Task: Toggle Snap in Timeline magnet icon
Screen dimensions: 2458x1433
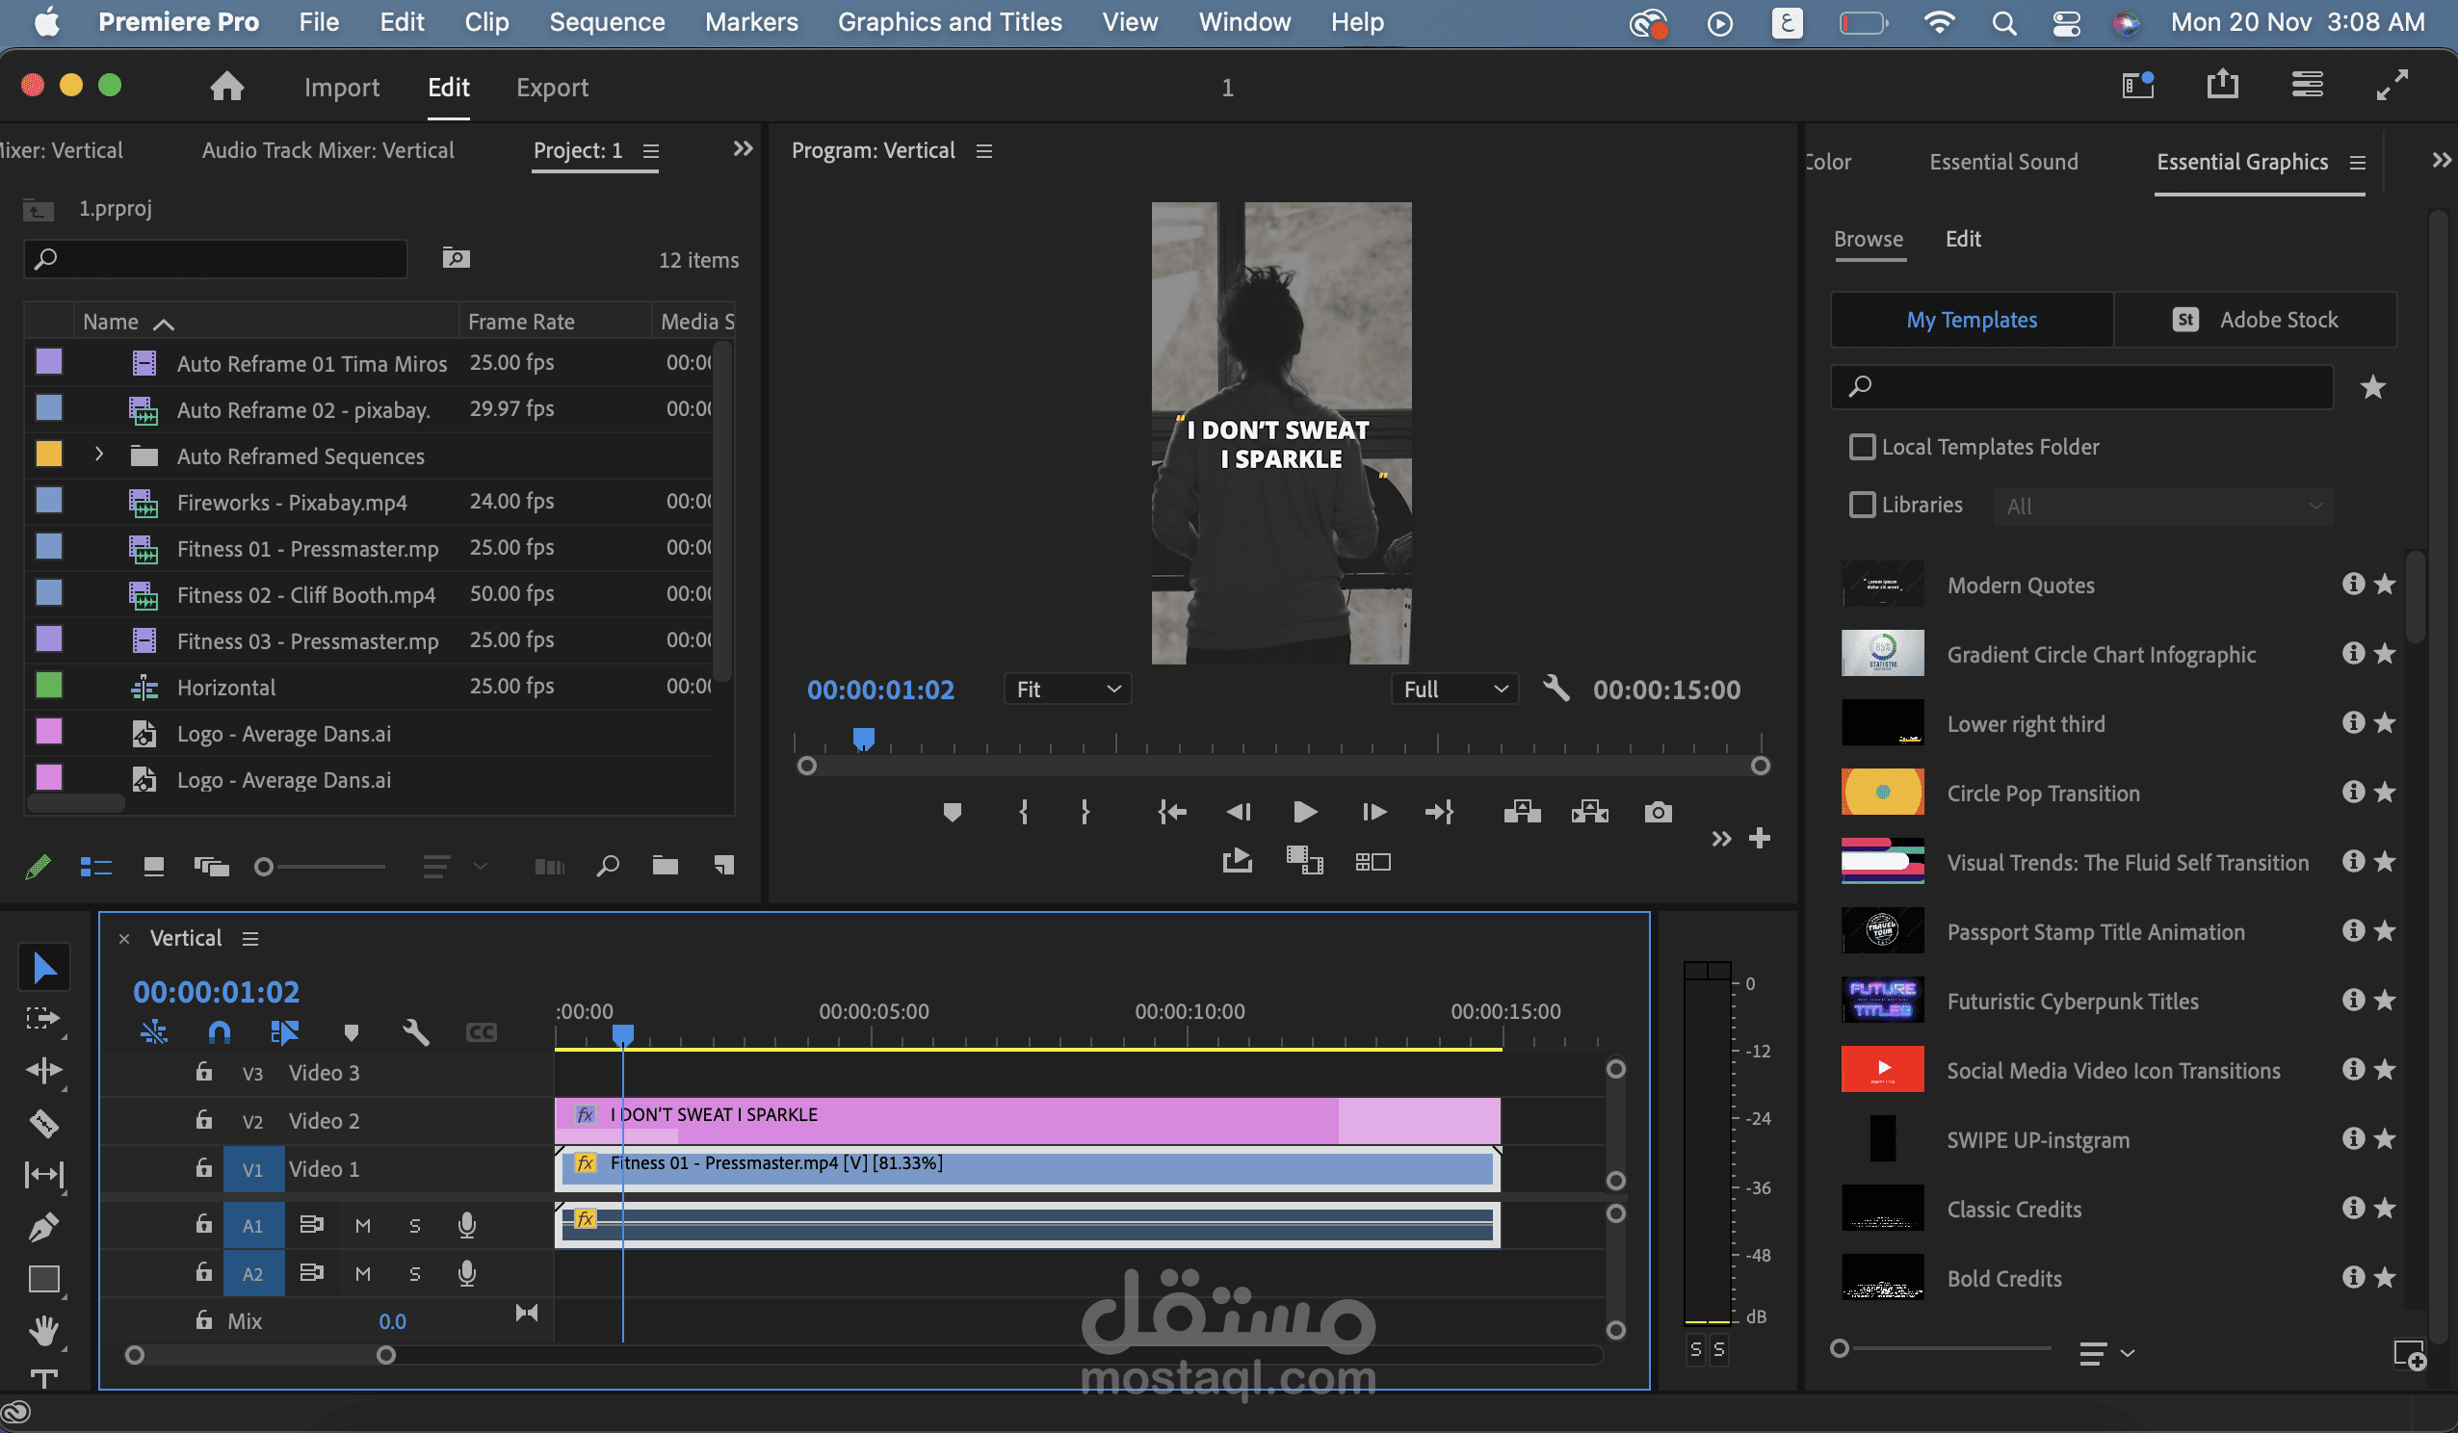Action: point(220,1032)
